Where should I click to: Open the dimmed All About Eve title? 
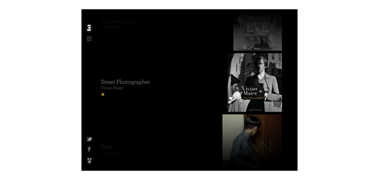point(118,21)
